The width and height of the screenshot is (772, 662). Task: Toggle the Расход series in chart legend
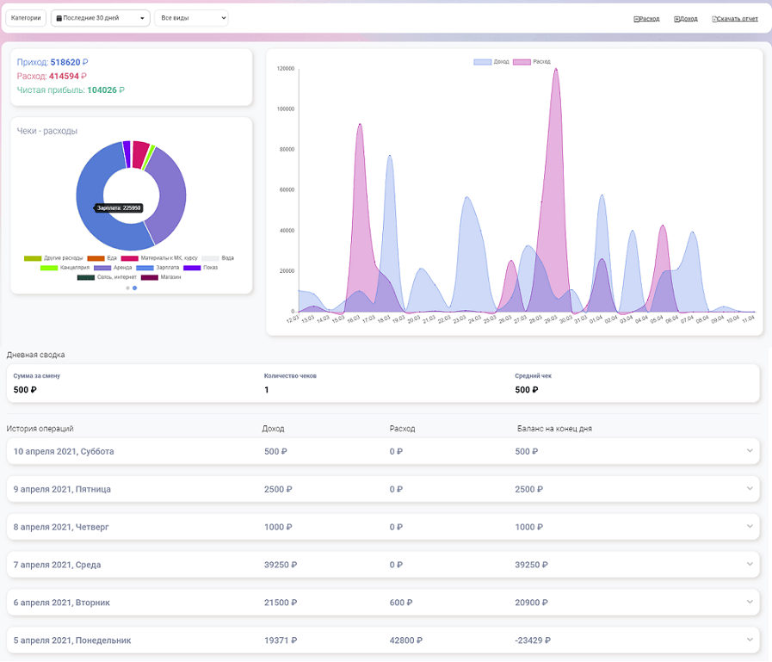point(532,62)
